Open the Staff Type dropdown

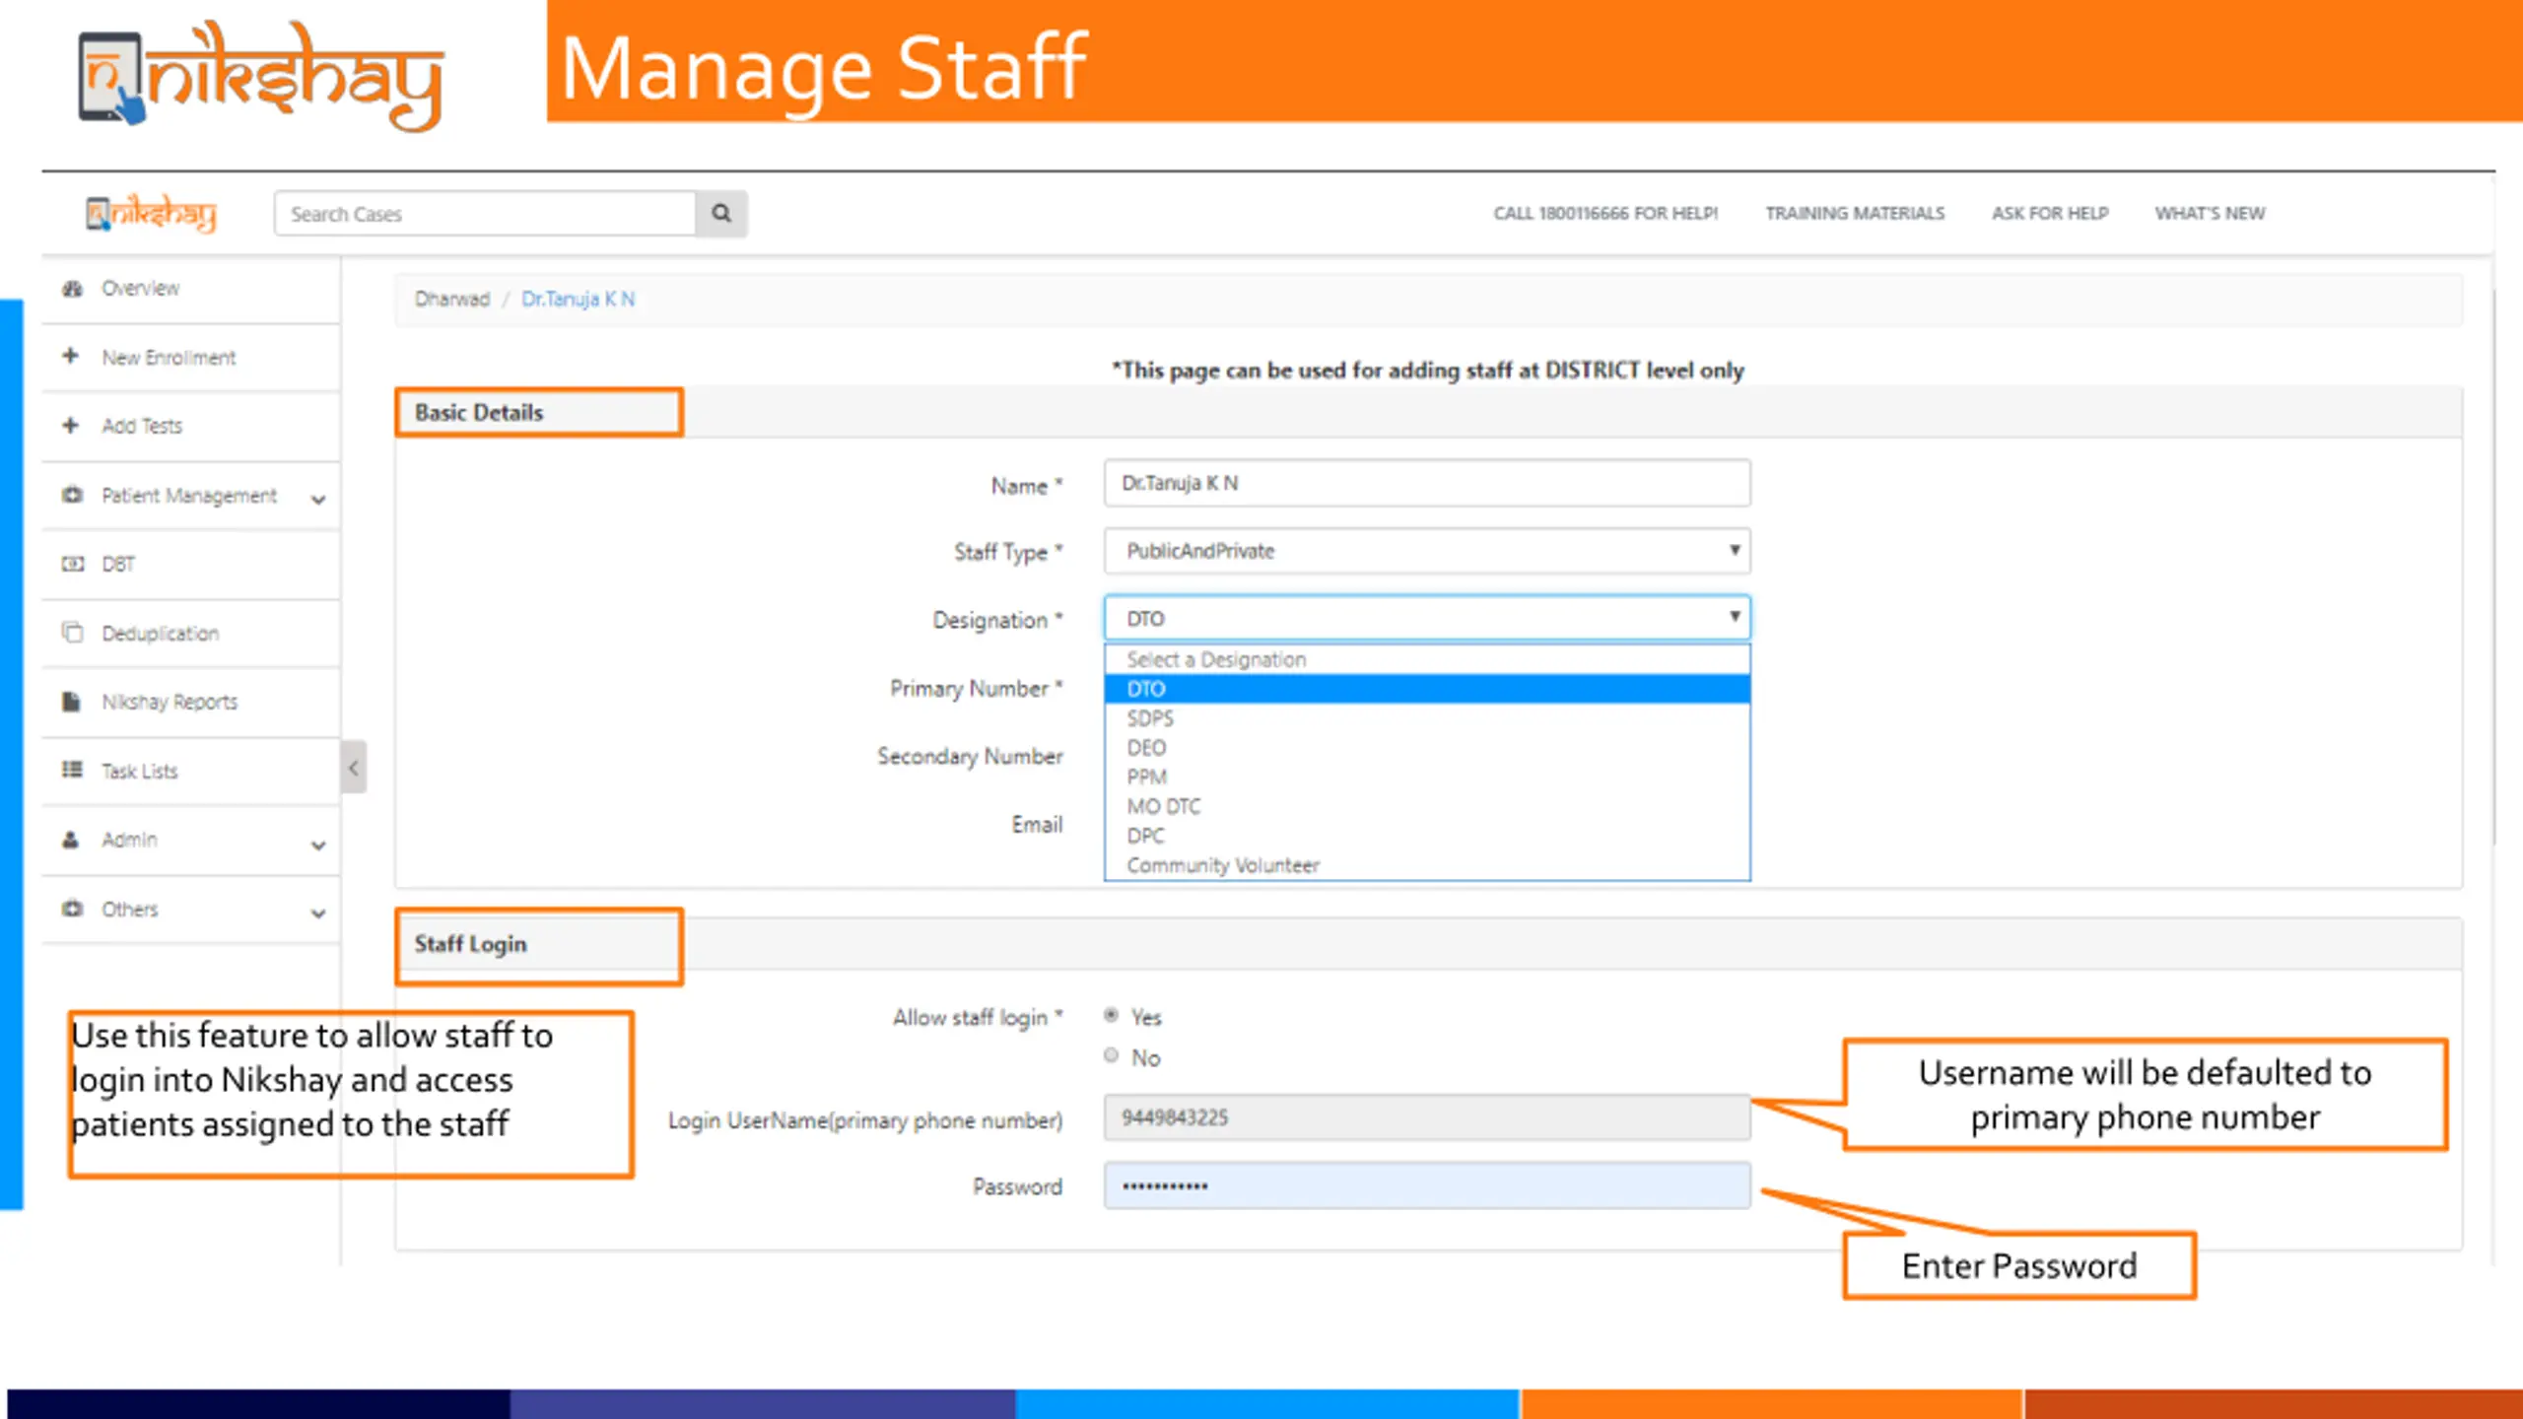(x=1427, y=551)
